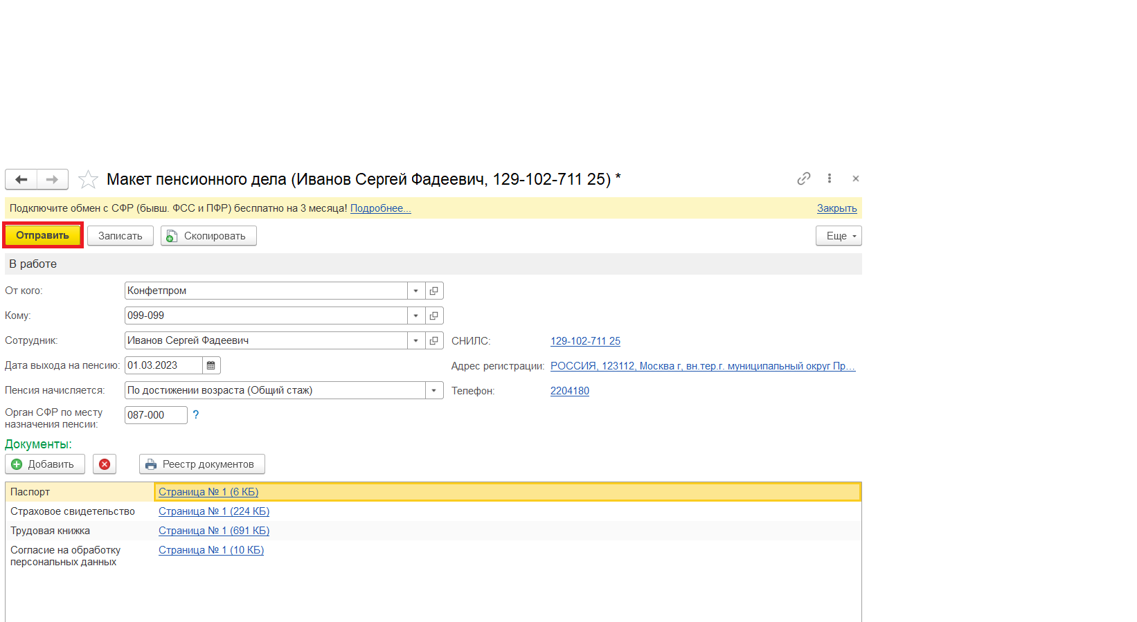
Task: Expand the "Пенсия начисляется" dropdown
Action: (434, 390)
